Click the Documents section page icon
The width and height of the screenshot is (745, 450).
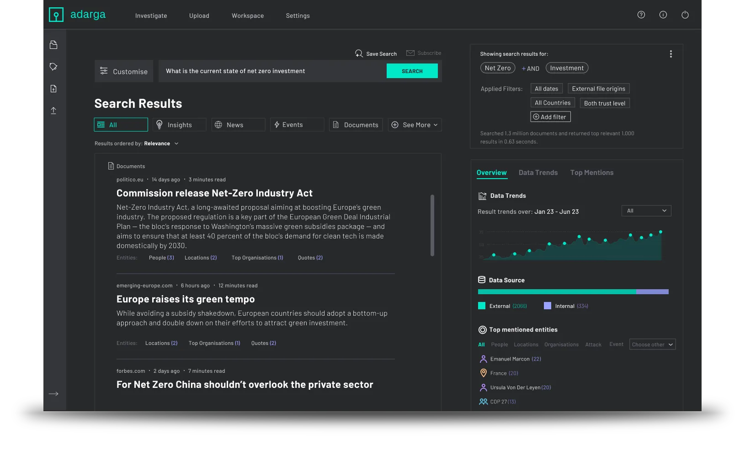(111, 166)
